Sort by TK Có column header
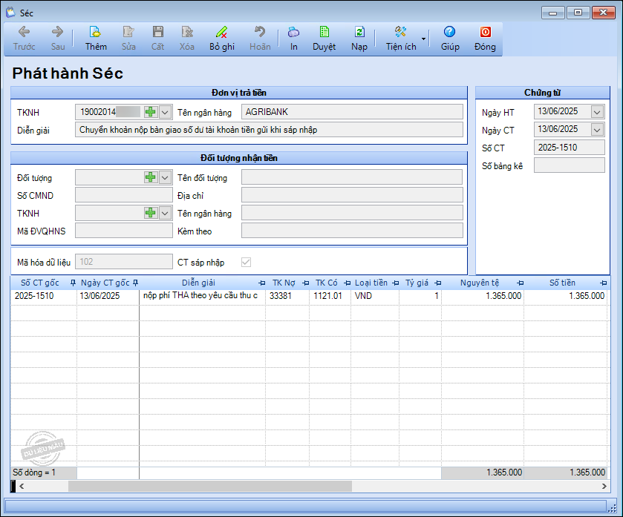The width and height of the screenshot is (623, 517). (326, 283)
